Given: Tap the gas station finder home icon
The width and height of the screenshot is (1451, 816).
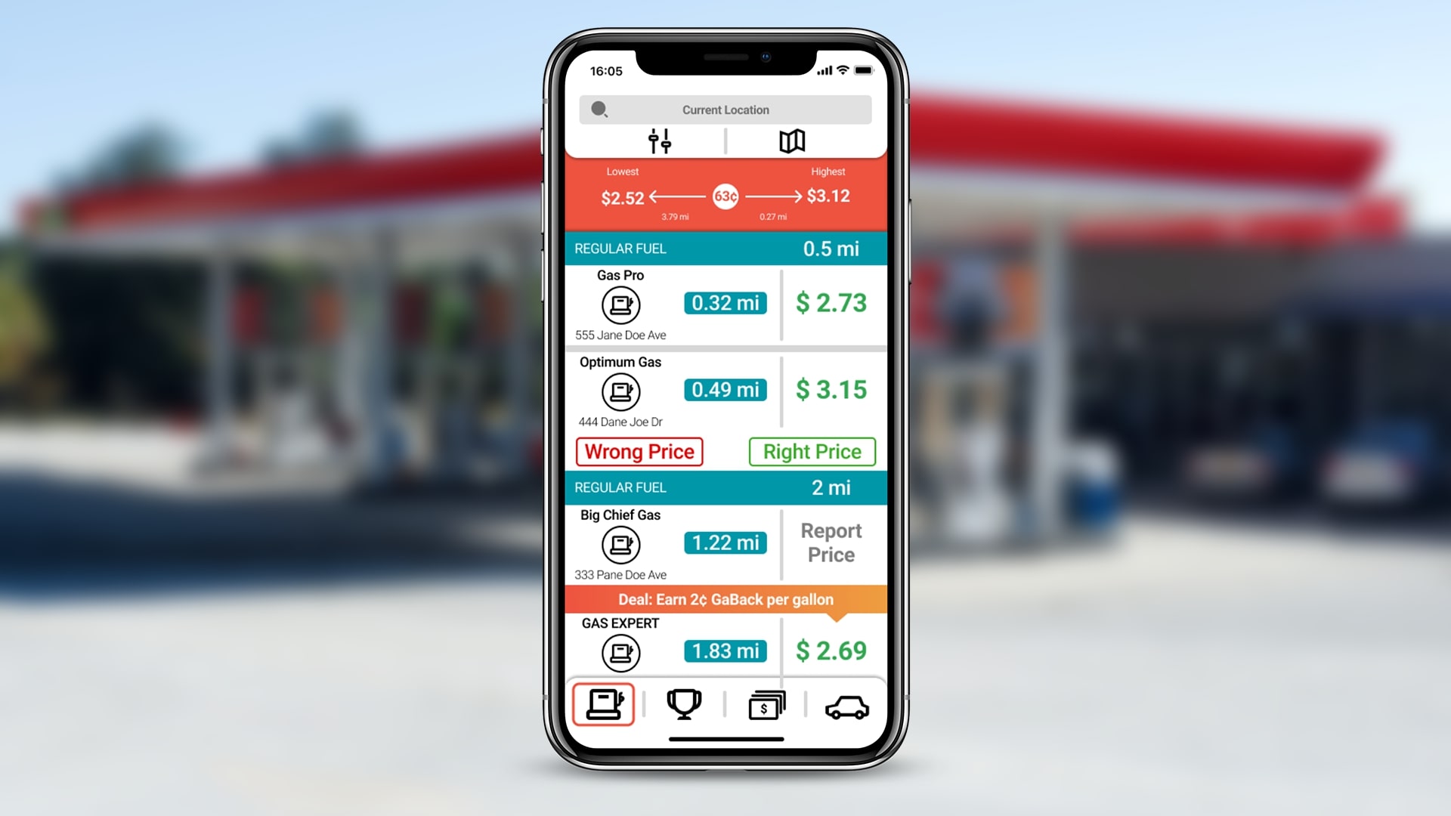Looking at the screenshot, I should (605, 703).
